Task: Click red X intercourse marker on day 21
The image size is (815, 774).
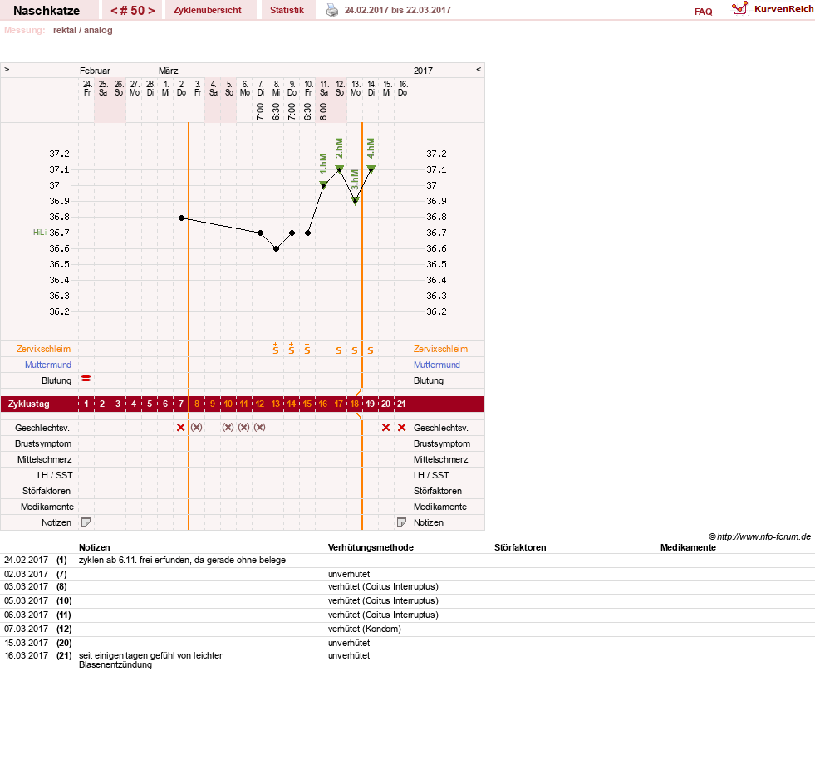Action: pyautogui.click(x=402, y=428)
